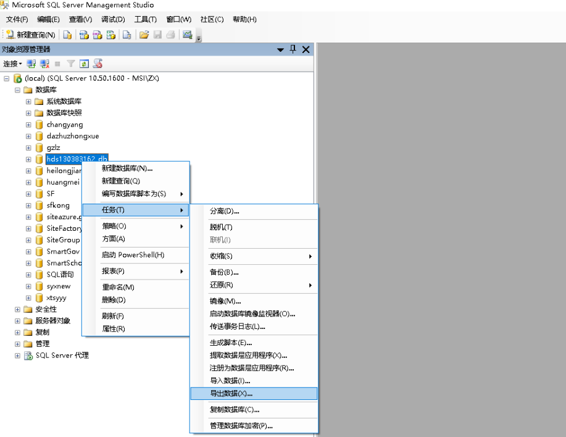The image size is (566, 437).
Task: Collapse the 数据库 tree node
Action: (17, 90)
